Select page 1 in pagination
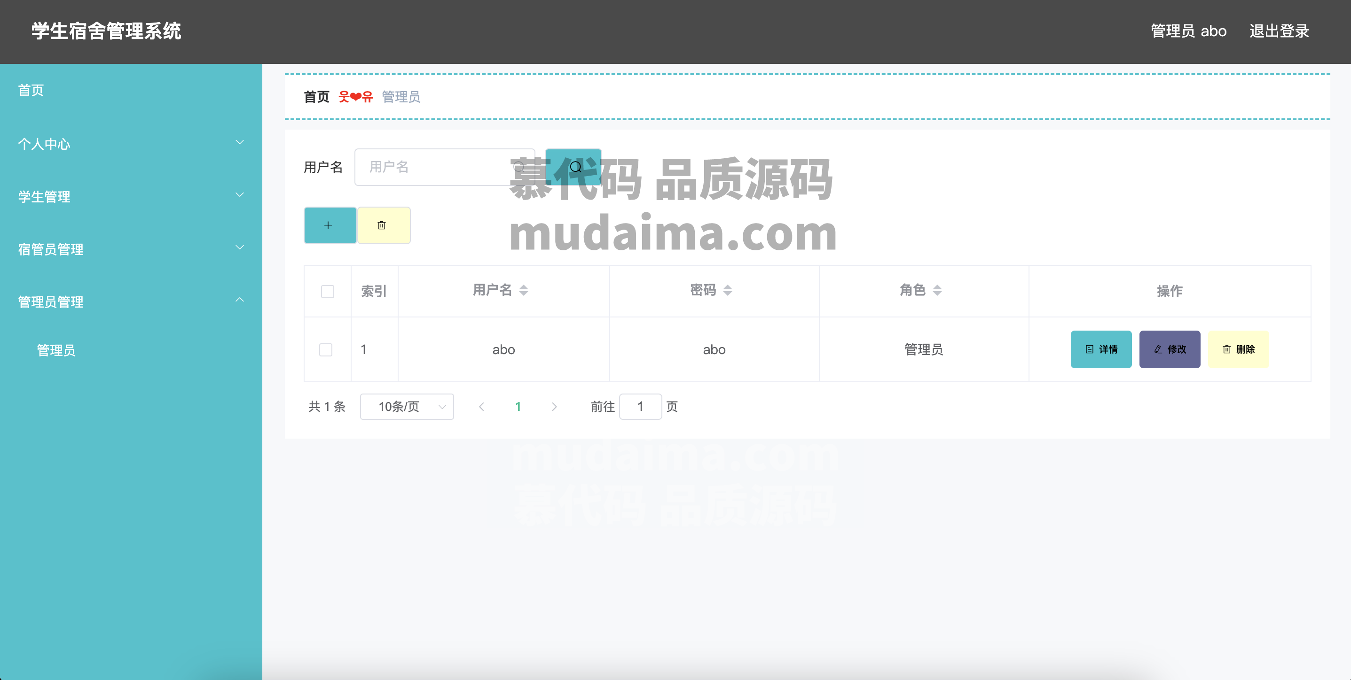1351x680 pixels. pos(518,407)
